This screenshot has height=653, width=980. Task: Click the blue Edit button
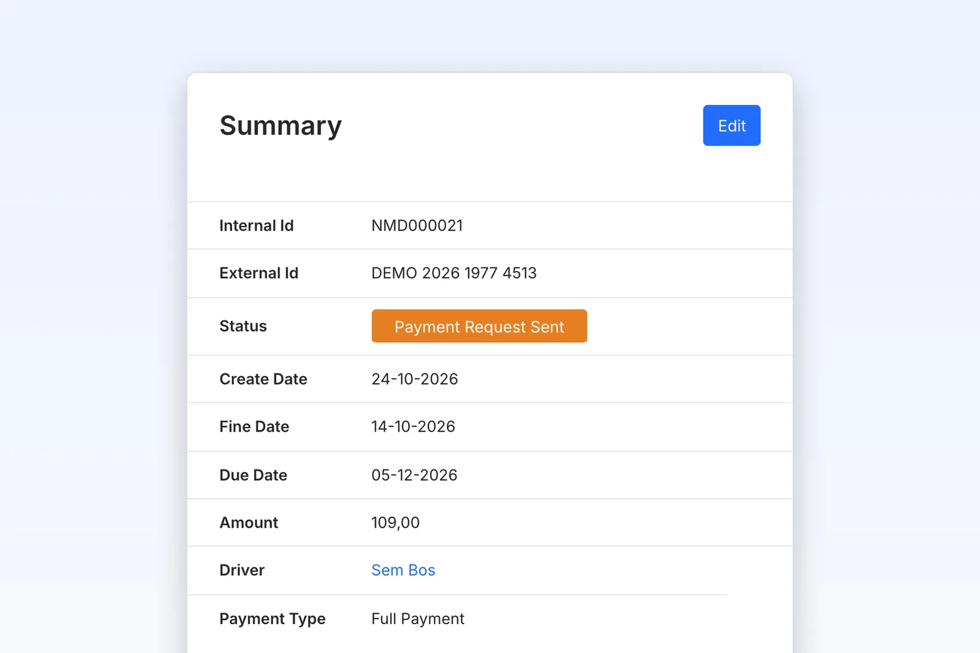point(731,125)
